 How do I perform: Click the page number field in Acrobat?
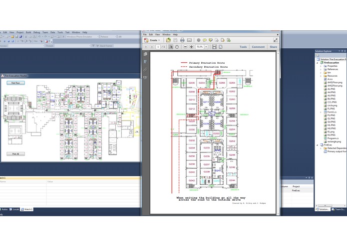pos(158,47)
